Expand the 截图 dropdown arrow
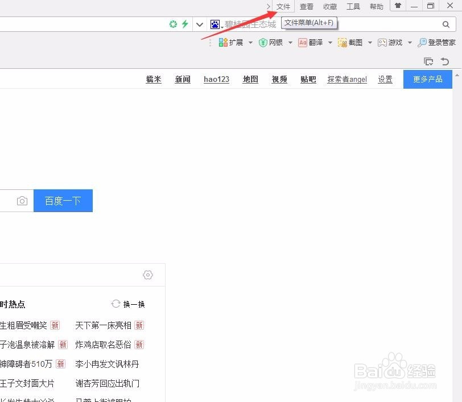This screenshot has width=462, height=402. (370, 43)
